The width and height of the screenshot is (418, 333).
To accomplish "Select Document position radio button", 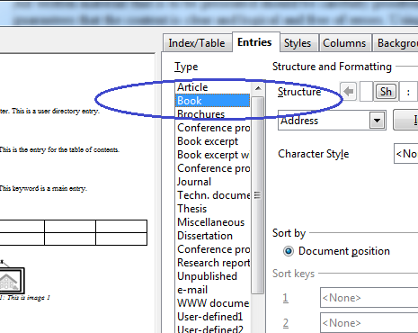I will pos(289,251).
